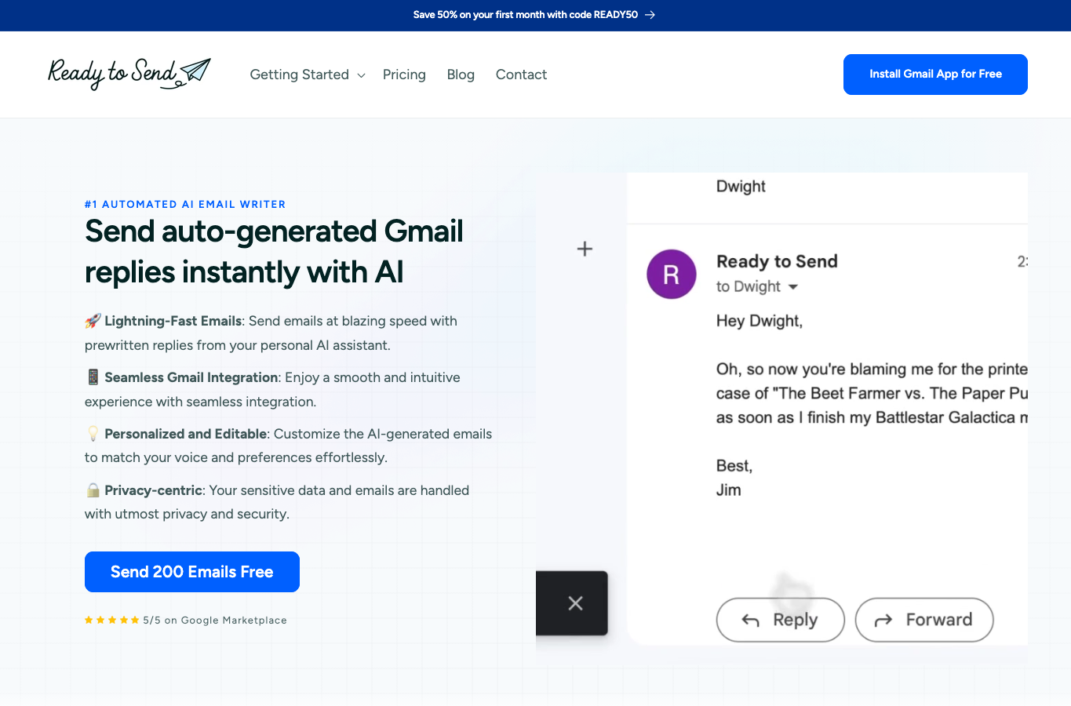Click the plus icon beside the email

coord(585,249)
